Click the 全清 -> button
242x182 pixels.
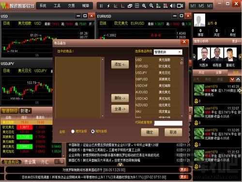[x=120, y=109]
